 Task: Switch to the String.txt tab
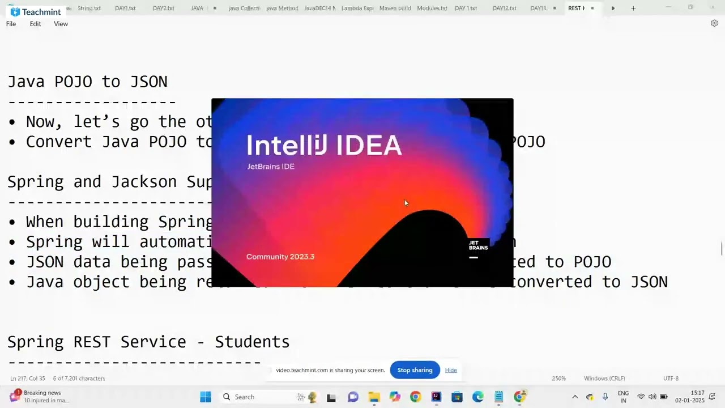pyautogui.click(x=89, y=8)
